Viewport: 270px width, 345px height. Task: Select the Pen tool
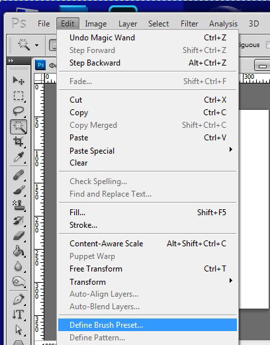[19, 299]
